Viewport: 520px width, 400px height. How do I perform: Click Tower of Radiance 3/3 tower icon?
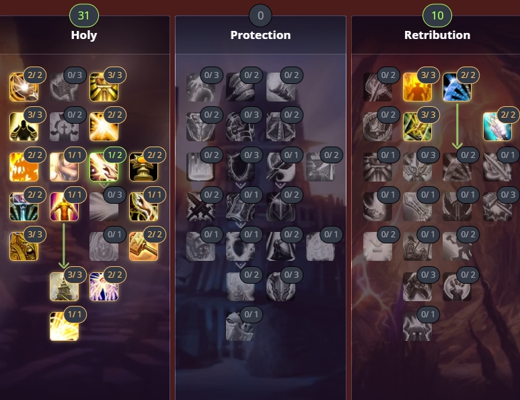(x=64, y=286)
